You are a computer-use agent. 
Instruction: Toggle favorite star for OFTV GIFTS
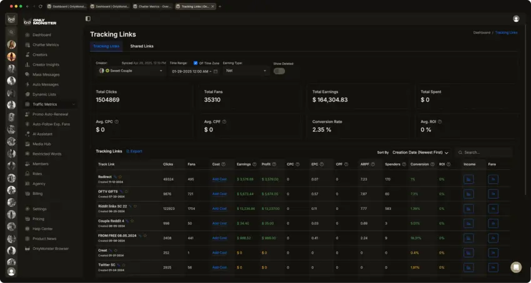point(126,192)
